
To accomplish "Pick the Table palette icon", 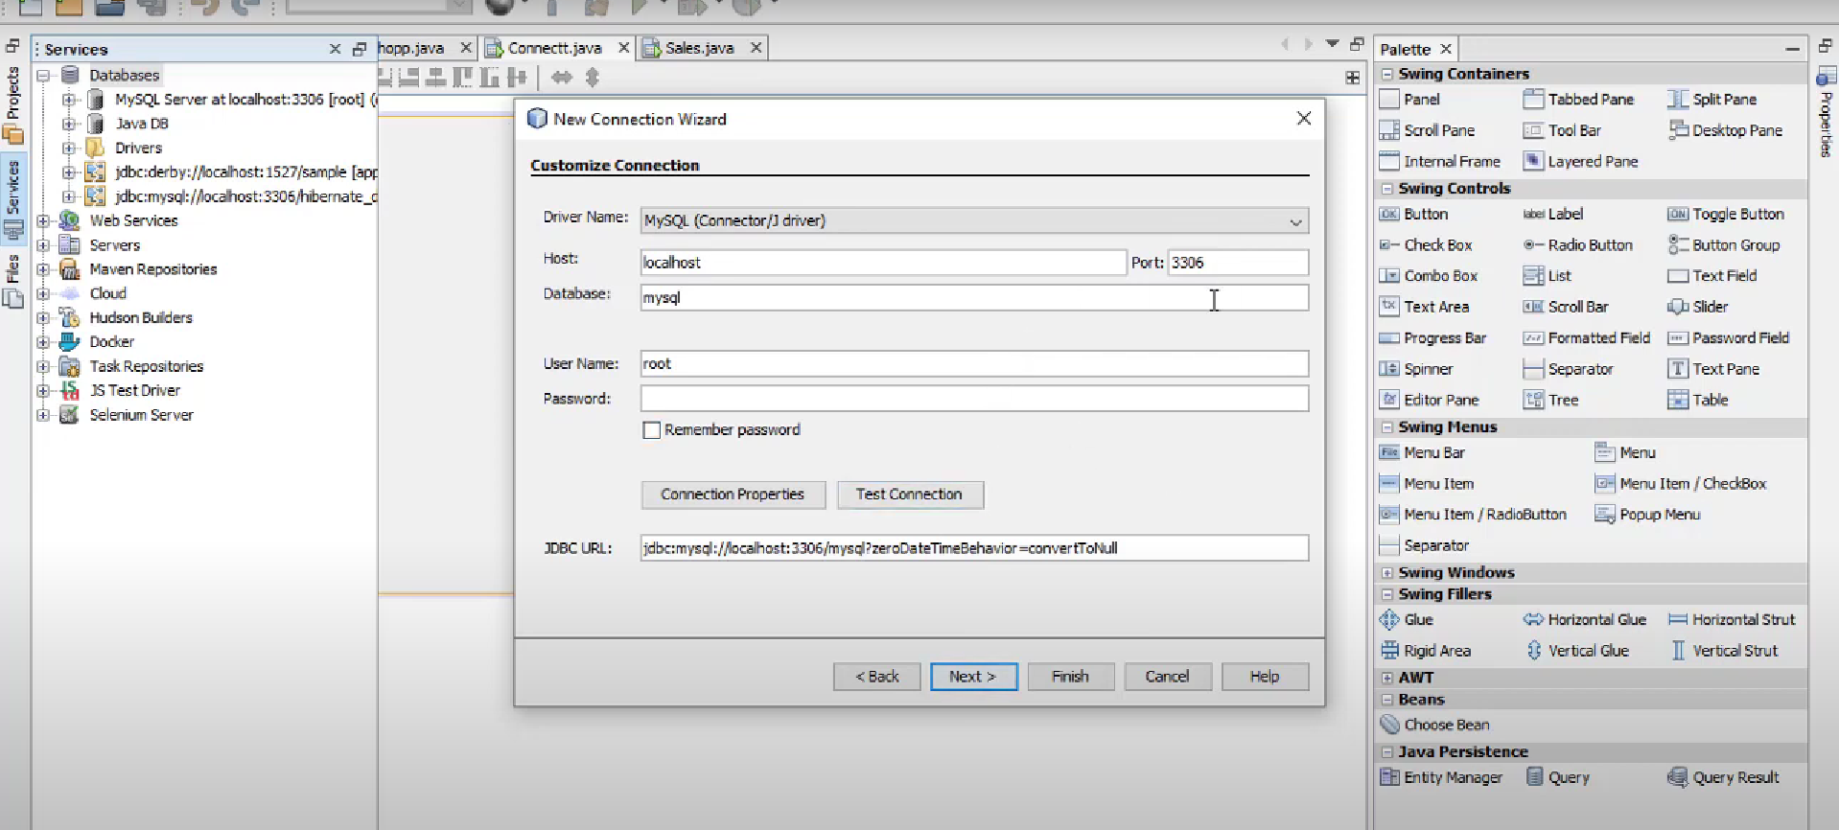I will pos(1678,401).
